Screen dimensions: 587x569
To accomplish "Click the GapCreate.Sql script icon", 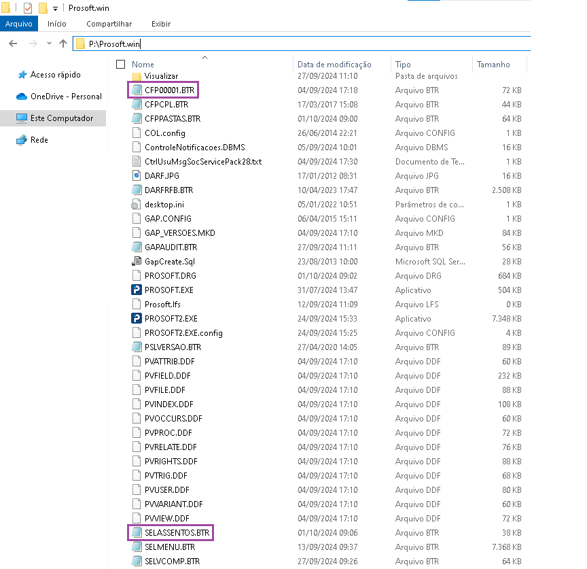I will click(137, 262).
